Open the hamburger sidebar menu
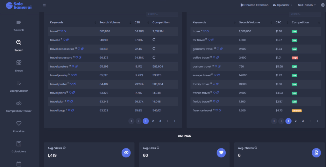Viewport: 326px width, 167px height. pyautogui.click(x=44, y=5)
